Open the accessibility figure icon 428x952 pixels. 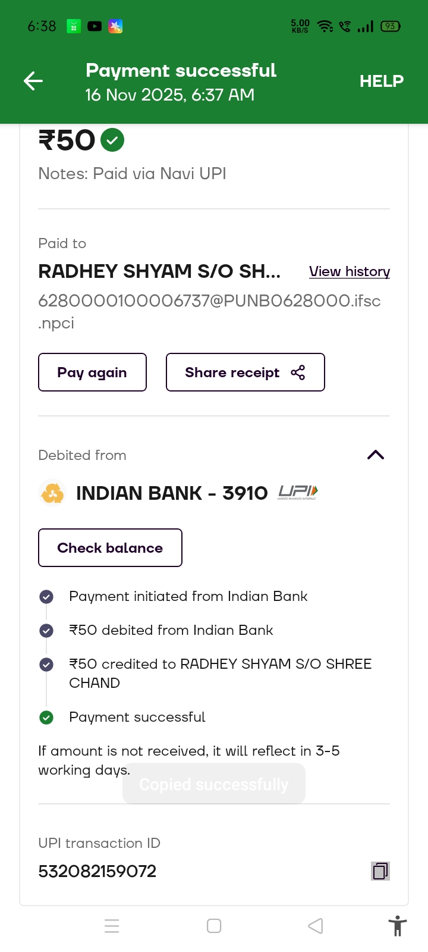point(397,926)
